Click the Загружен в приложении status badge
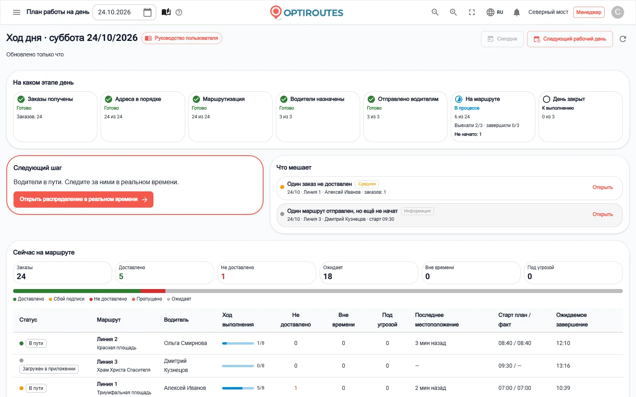The width and height of the screenshot is (636, 397). coord(49,369)
